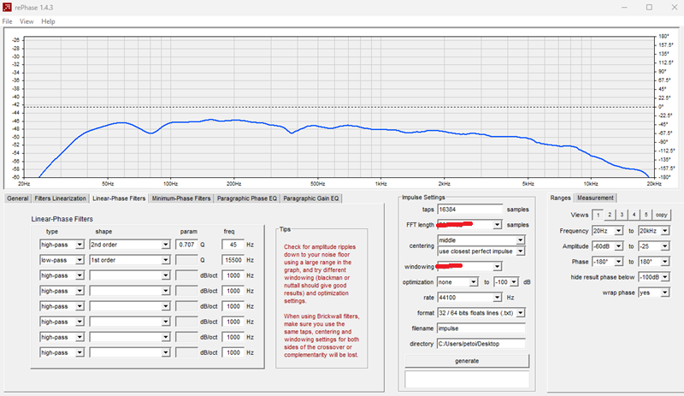This screenshot has width=684, height=396.
Task: Open the Paragraphic Gain EQ tab
Action: [310, 198]
